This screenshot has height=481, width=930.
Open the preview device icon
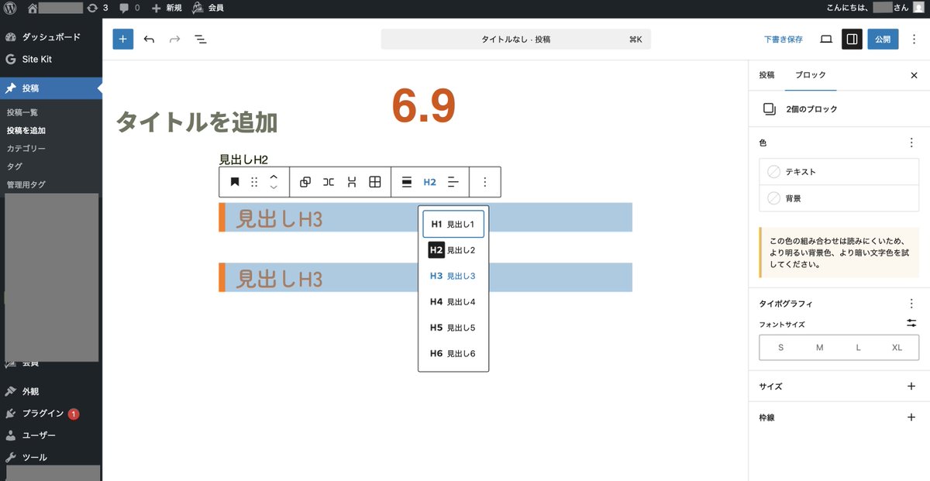[x=826, y=39]
